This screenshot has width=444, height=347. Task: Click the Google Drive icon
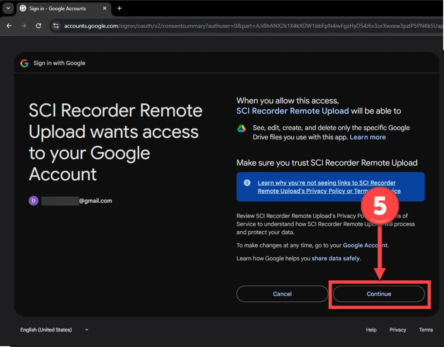pyautogui.click(x=242, y=128)
